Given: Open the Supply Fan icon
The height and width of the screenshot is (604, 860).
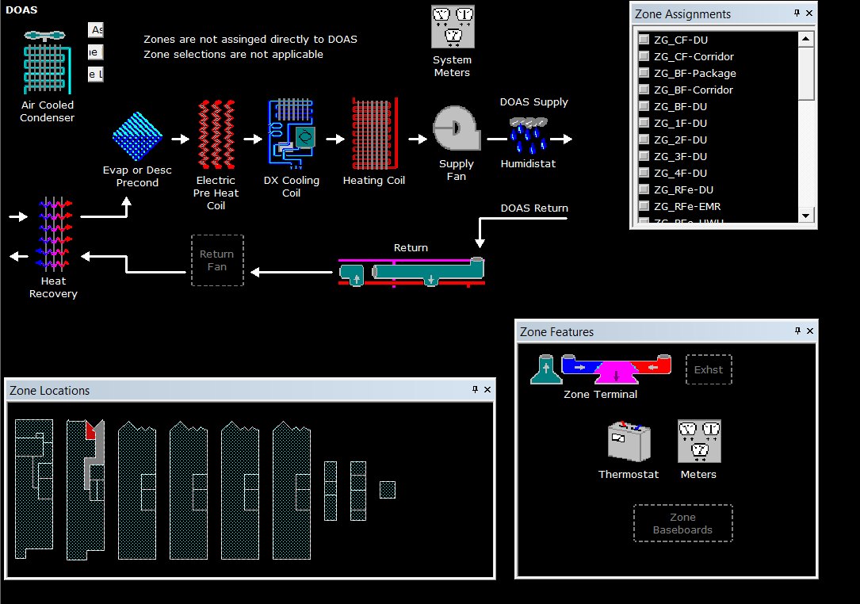Looking at the screenshot, I should pyautogui.click(x=457, y=128).
